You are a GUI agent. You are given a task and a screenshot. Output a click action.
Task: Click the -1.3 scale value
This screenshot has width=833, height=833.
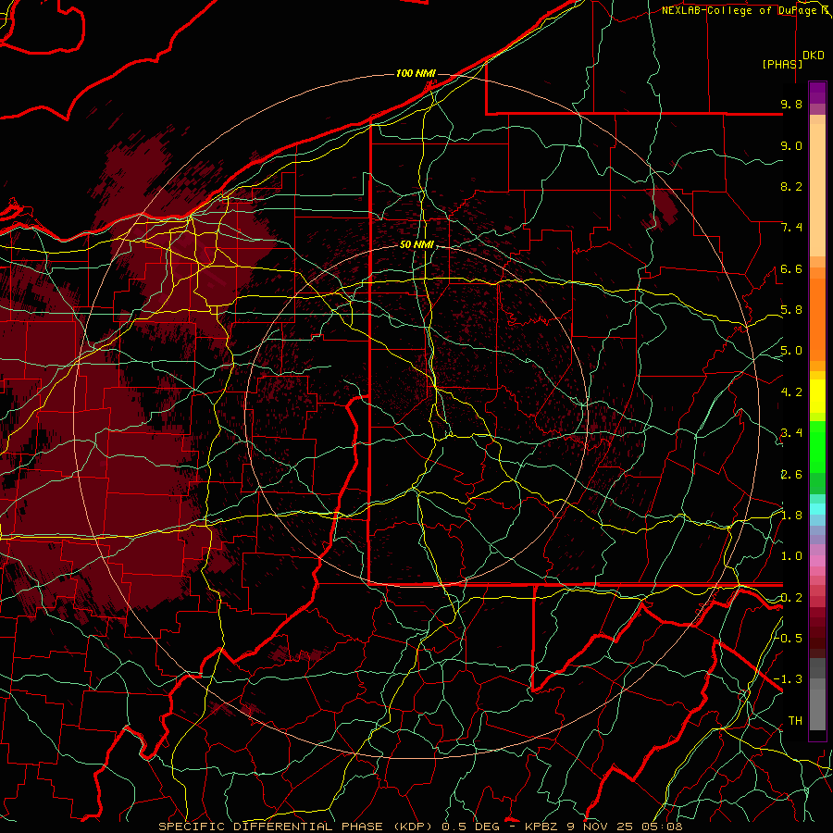coord(789,679)
